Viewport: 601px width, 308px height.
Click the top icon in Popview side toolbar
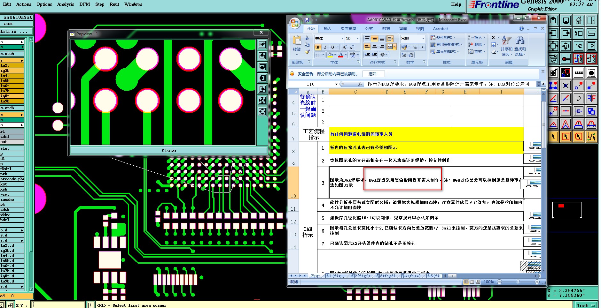(x=262, y=45)
